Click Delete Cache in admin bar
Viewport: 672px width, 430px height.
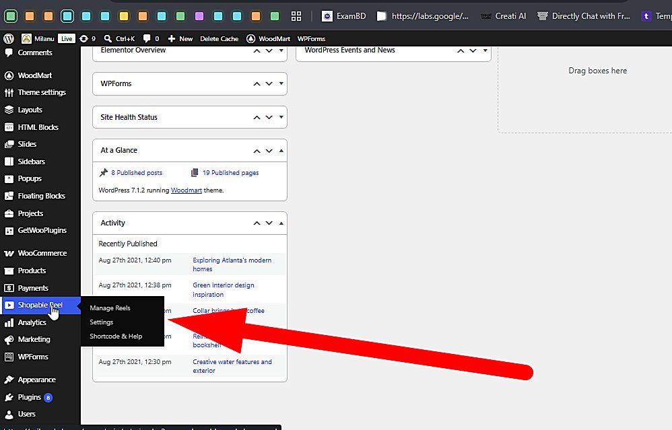[x=219, y=38]
